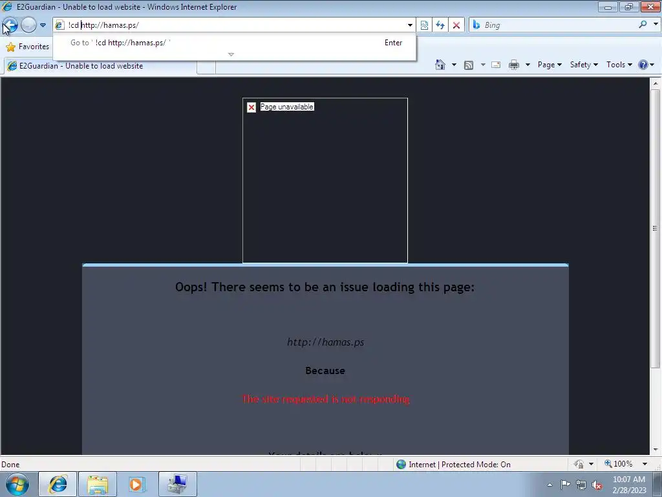This screenshot has width=662, height=497.
Task: Click the search magnifier icon
Action: point(643,25)
